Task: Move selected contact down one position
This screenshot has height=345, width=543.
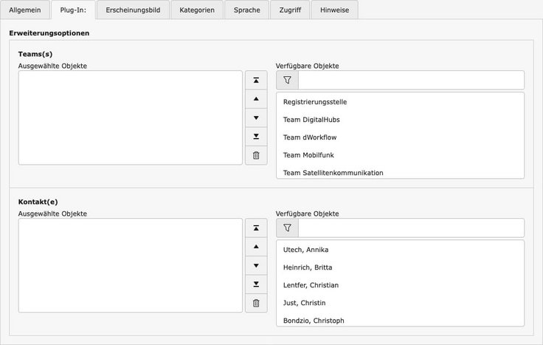Action: coord(256,265)
